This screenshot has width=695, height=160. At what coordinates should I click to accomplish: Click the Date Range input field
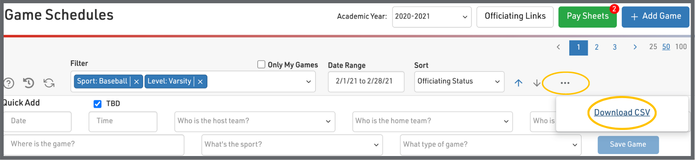366,81
